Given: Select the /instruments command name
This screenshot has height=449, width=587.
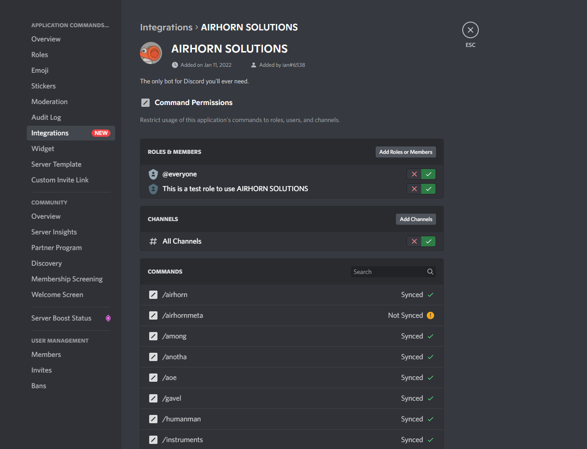Looking at the screenshot, I should pos(183,440).
